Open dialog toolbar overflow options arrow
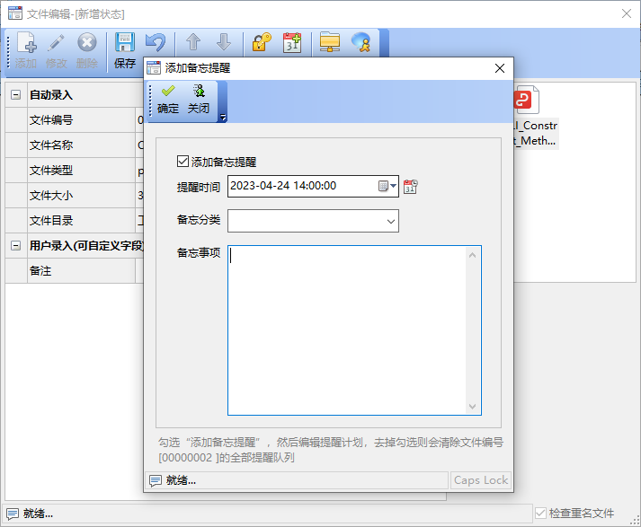The height and width of the screenshot is (527, 641). (x=223, y=118)
